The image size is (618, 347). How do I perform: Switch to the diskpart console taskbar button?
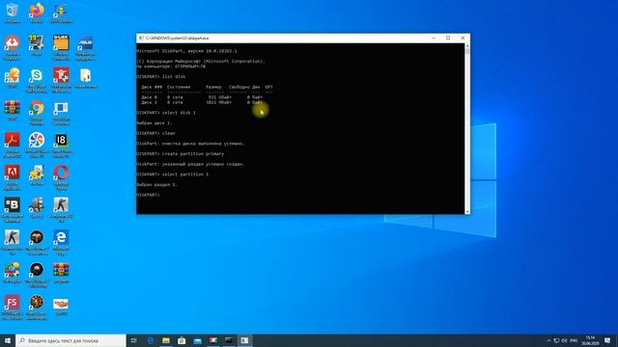pyautogui.click(x=244, y=340)
